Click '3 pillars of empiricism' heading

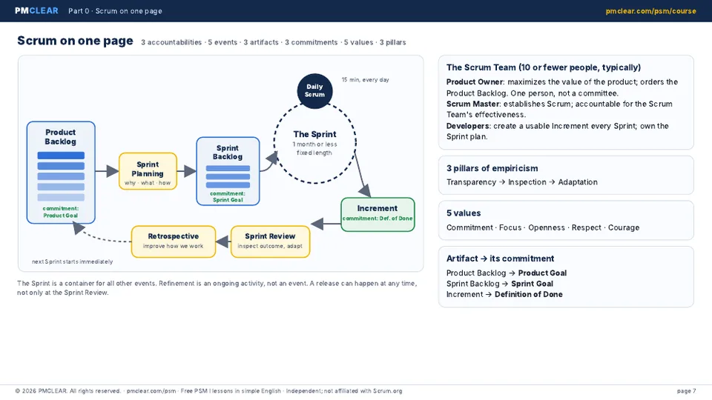tap(492, 168)
